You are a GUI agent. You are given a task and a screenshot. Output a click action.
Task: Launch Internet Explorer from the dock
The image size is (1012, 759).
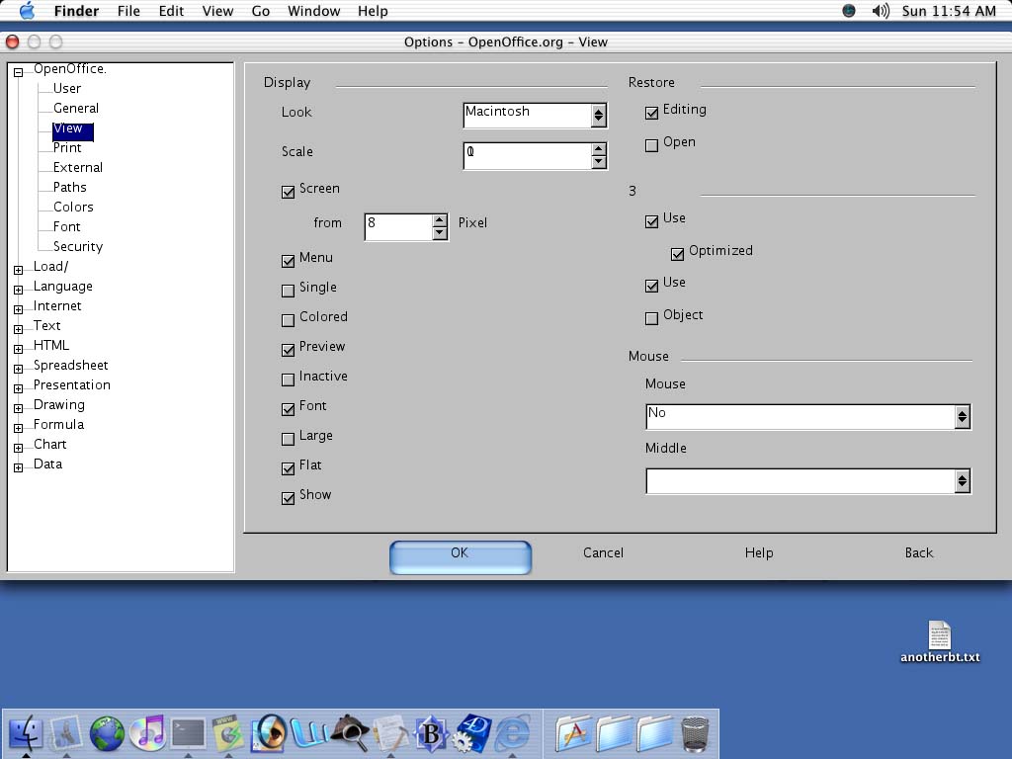[513, 733]
